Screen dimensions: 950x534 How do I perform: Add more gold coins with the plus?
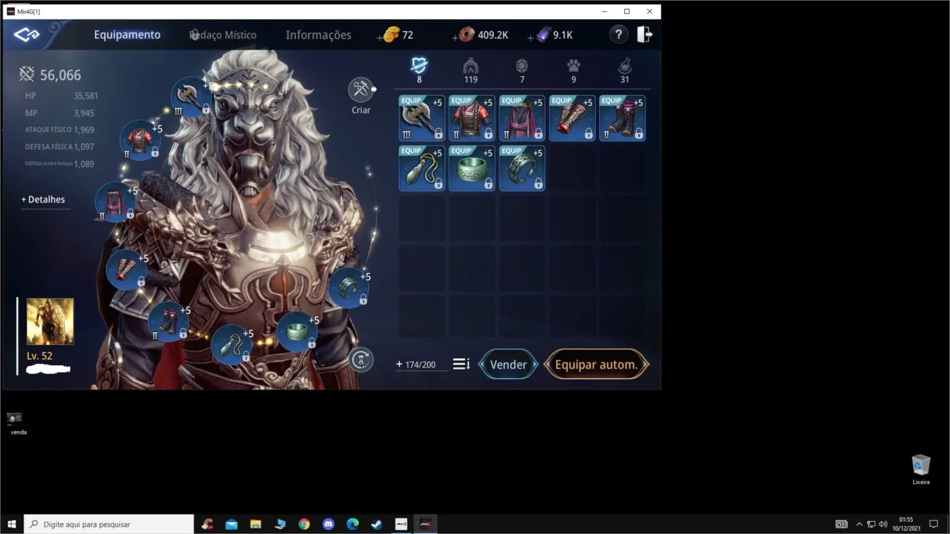[x=380, y=37]
